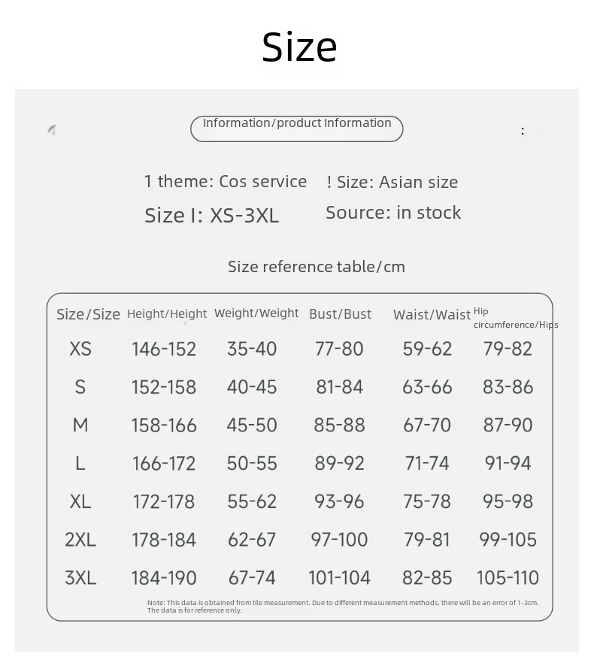Select the 3XL size row label
The width and height of the screenshot is (594, 672).
click(80, 578)
